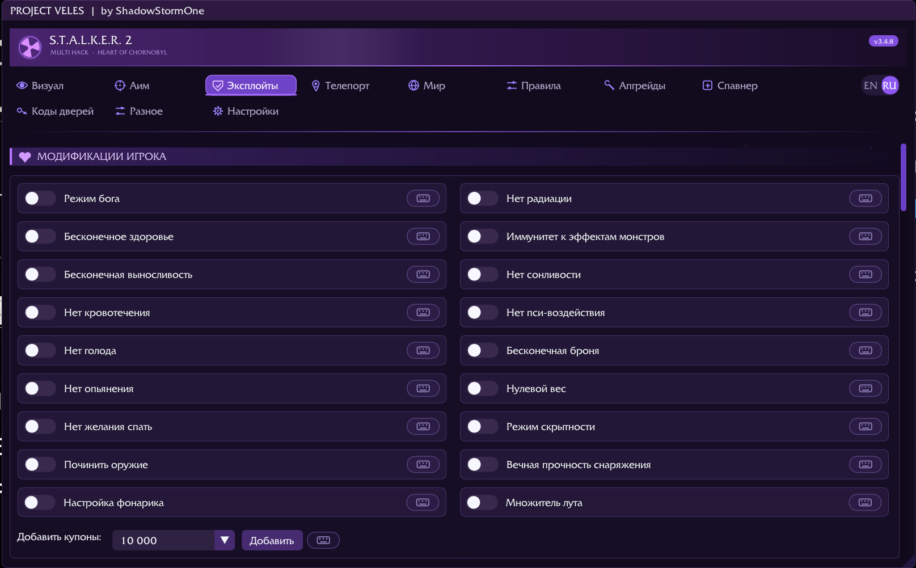Click keyboard icon for Починить оружие
This screenshot has width=916, height=568.
click(x=423, y=464)
